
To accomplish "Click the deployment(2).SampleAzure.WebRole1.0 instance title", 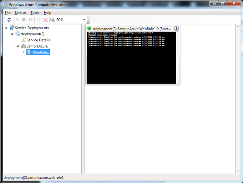I will tap(132, 29).
